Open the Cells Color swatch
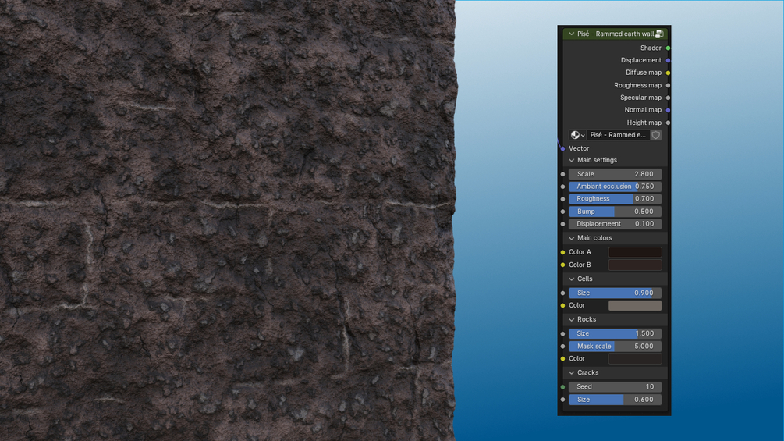Viewport: 784px width, 441px height. [635, 305]
